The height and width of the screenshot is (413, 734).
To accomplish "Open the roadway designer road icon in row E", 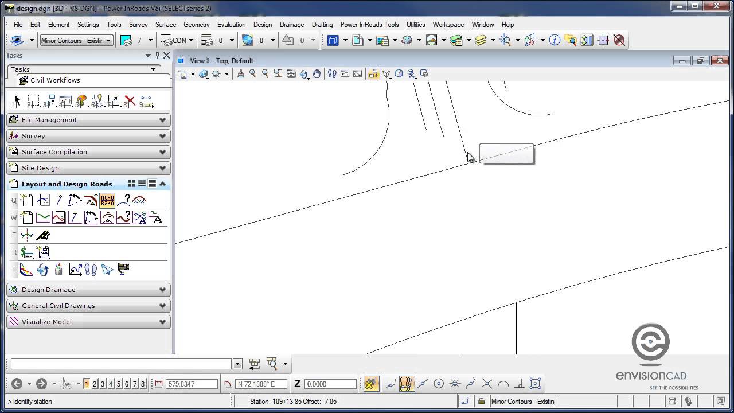I will coord(43,235).
